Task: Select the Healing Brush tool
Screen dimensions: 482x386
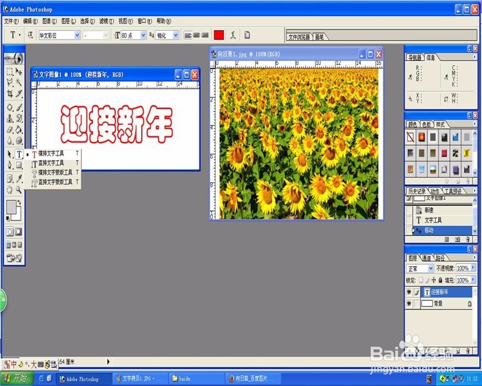Action: (x=10, y=107)
